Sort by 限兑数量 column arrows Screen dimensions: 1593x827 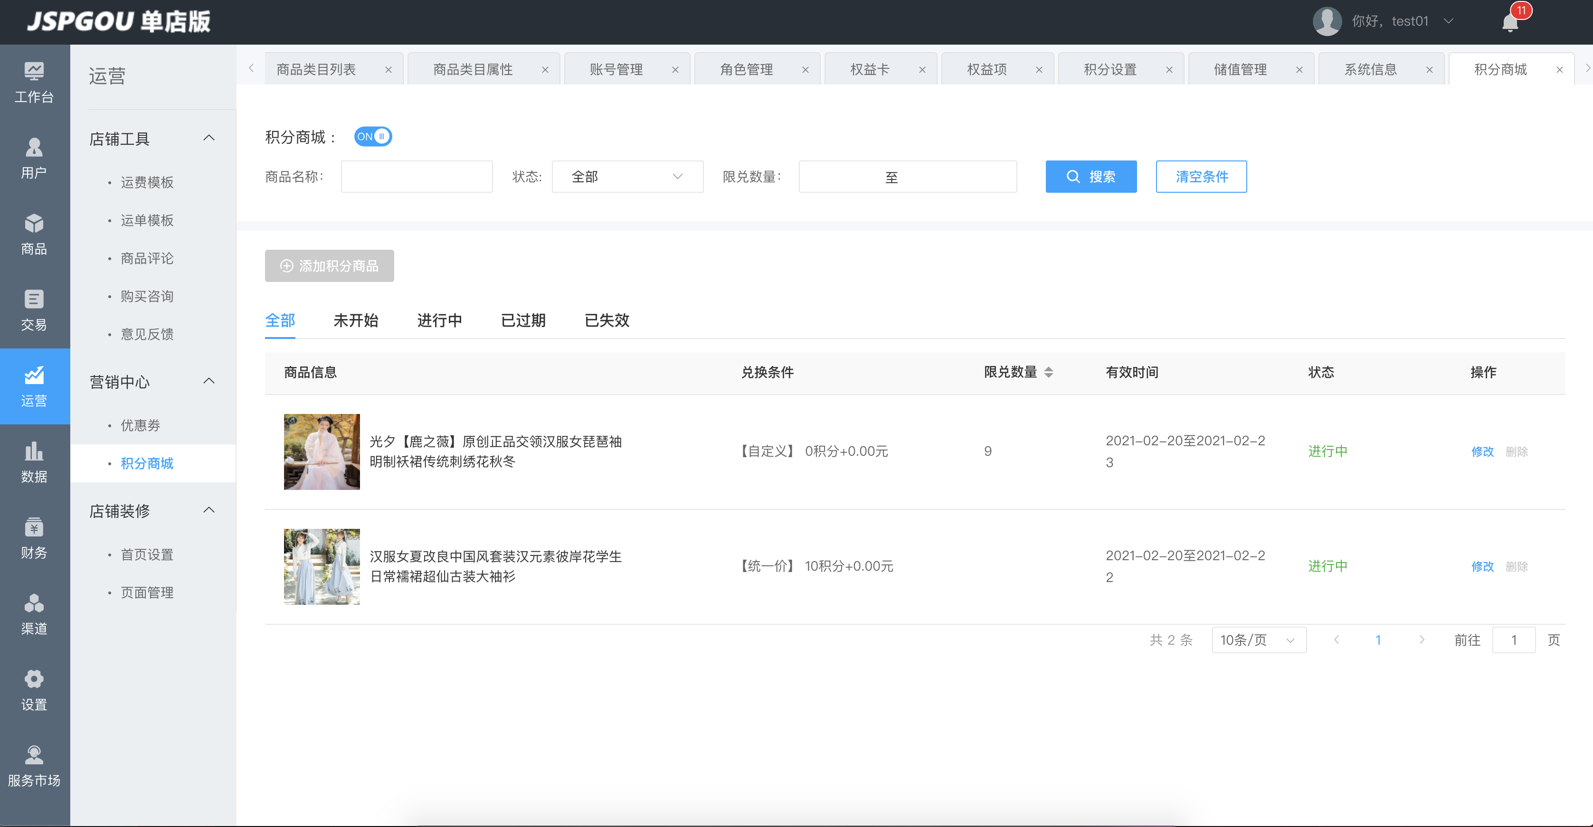coord(1048,372)
